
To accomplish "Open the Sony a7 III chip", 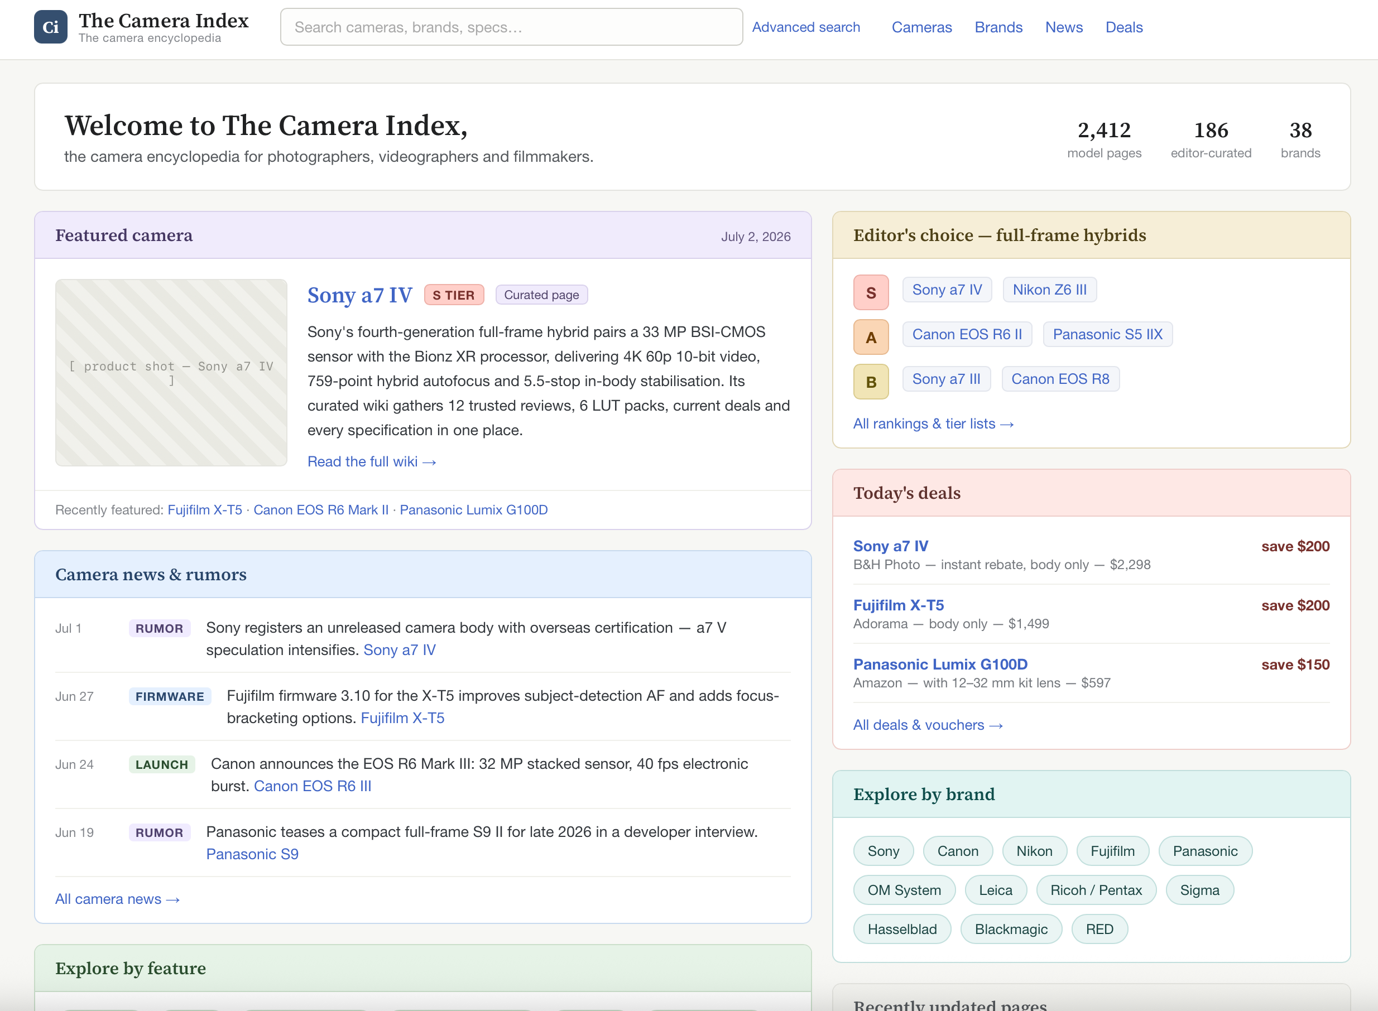I will click(947, 379).
